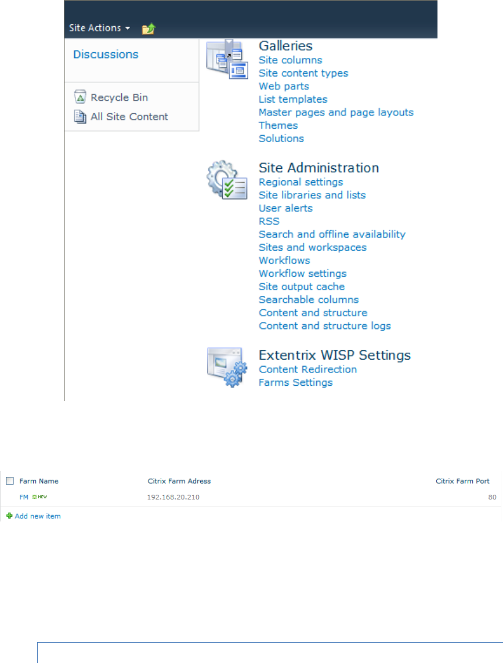Sort by Citrix Farm Adress column header
The image size is (503, 663).
pyautogui.click(x=179, y=481)
